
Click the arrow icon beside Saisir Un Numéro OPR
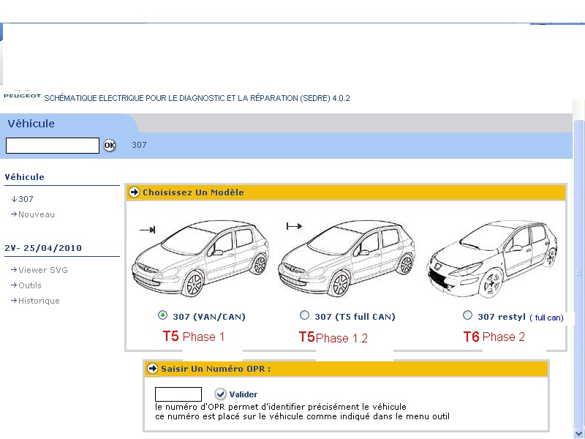pos(152,369)
